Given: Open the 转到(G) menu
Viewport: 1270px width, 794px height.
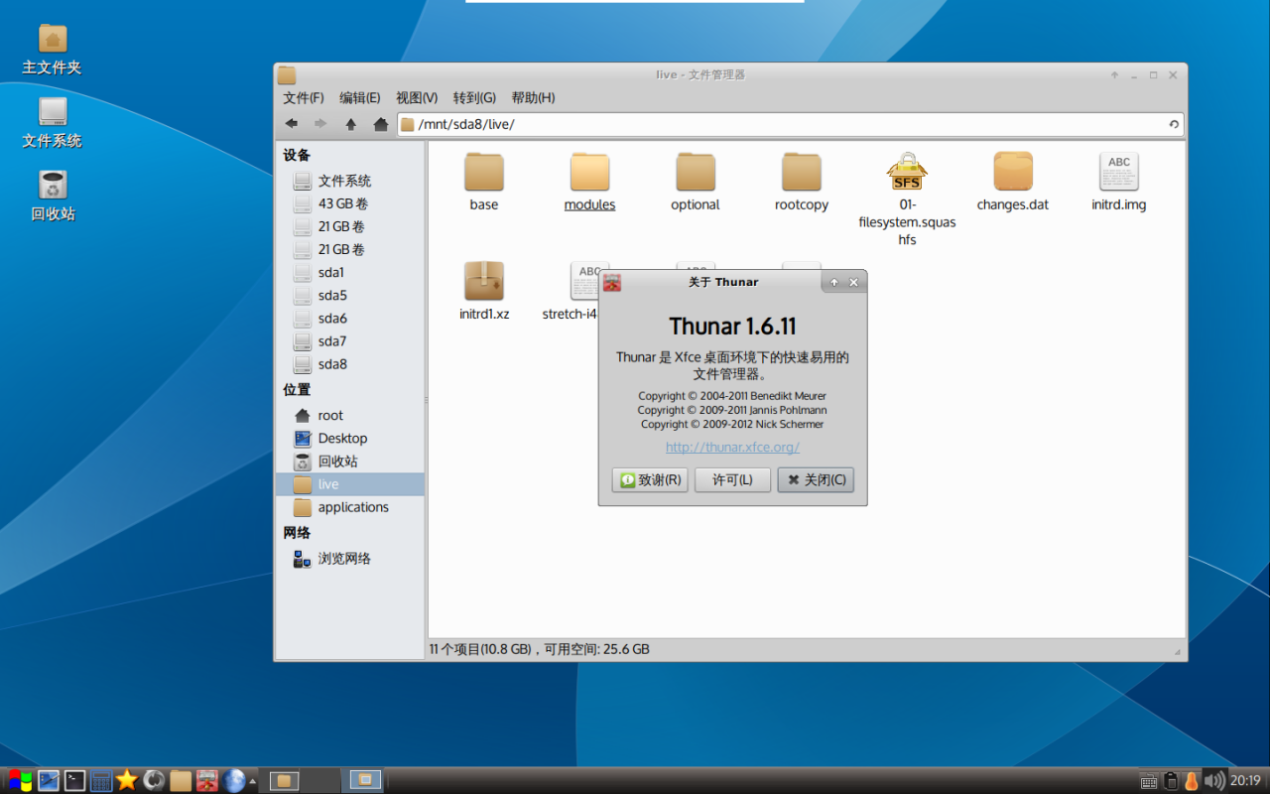Looking at the screenshot, I should (x=474, y=97).
